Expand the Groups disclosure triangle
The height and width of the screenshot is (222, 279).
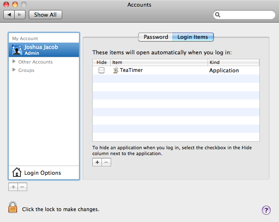point(14,70)
